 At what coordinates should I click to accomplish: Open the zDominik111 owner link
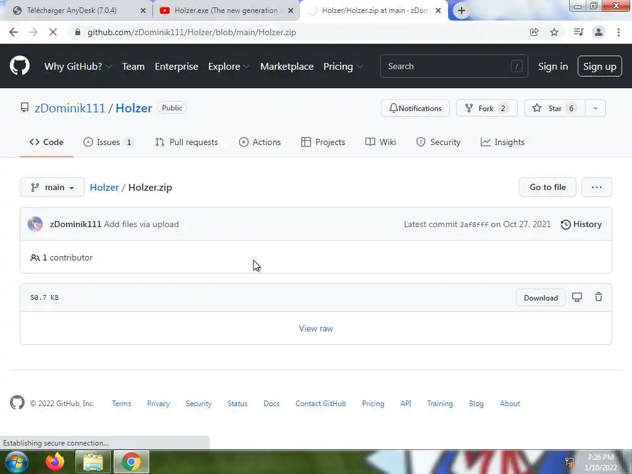[x=70, y=108]
